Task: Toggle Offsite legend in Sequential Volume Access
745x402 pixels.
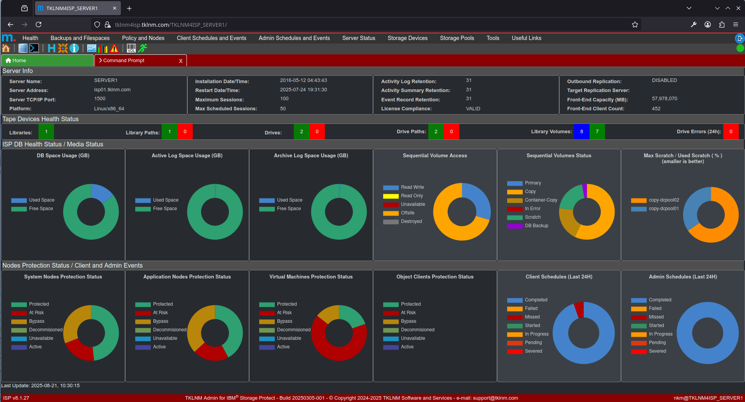Action: click(391, 213)
